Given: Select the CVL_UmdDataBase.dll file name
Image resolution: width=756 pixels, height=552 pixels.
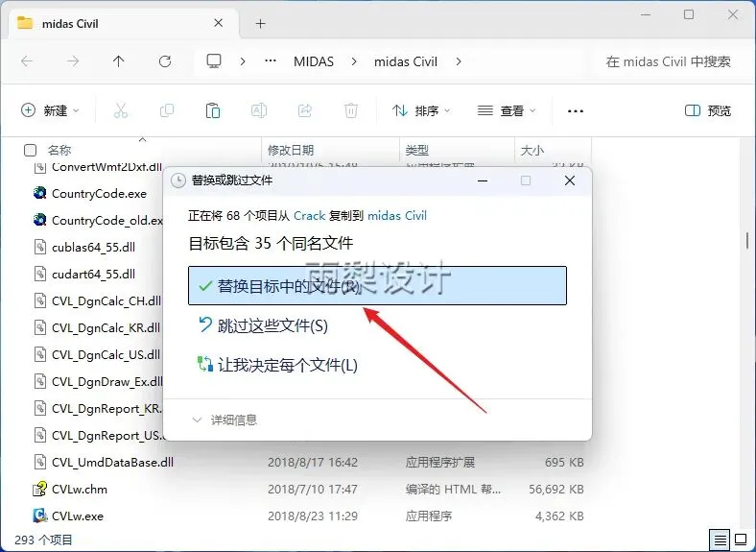Looking at the screenshot, I should coord(112,463).
